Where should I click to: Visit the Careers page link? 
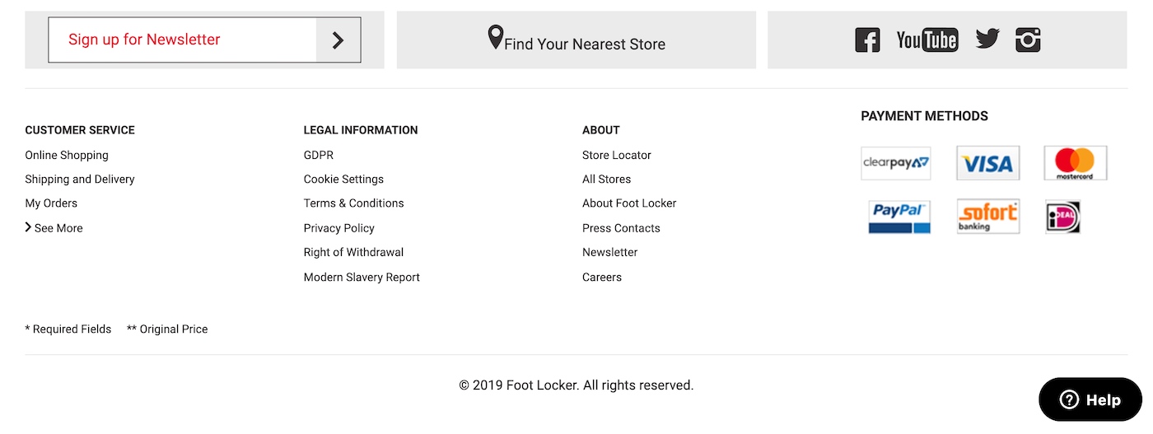pyautogui.click(x=602, y=277)
